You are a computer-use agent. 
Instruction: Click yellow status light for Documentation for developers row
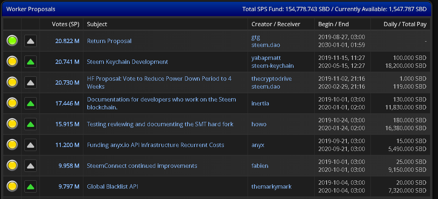(12, 103)
